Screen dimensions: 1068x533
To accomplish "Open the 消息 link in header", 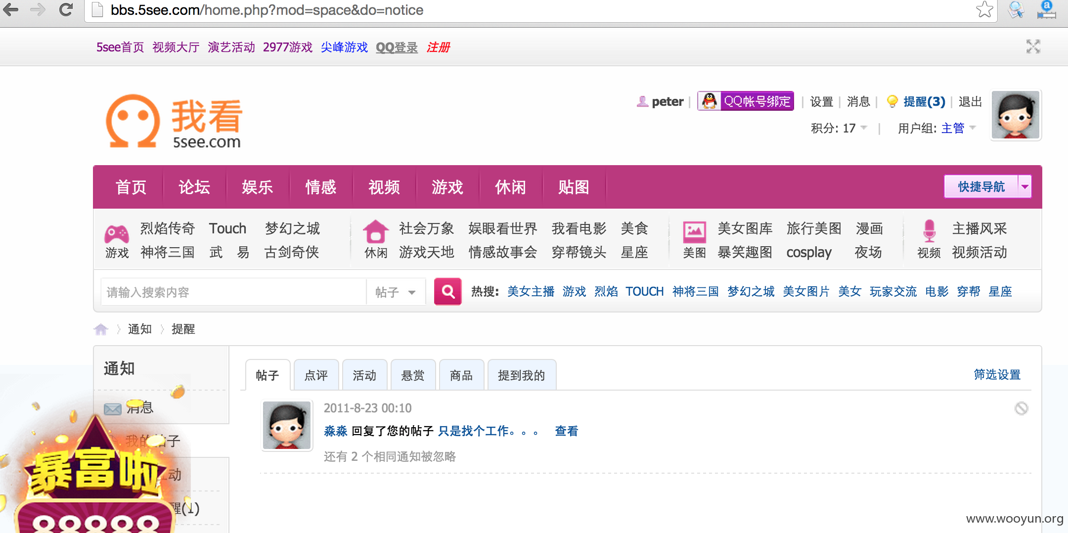I will click(x=858, y=101).
